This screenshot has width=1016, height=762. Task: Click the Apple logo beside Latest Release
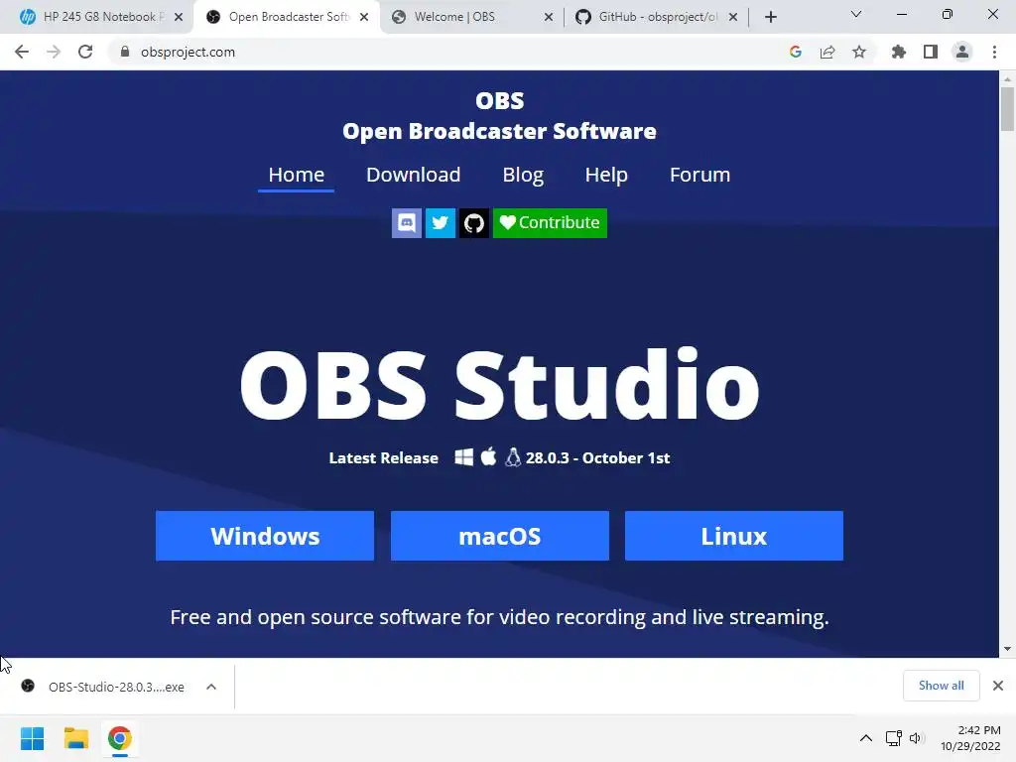pos(488,456)
